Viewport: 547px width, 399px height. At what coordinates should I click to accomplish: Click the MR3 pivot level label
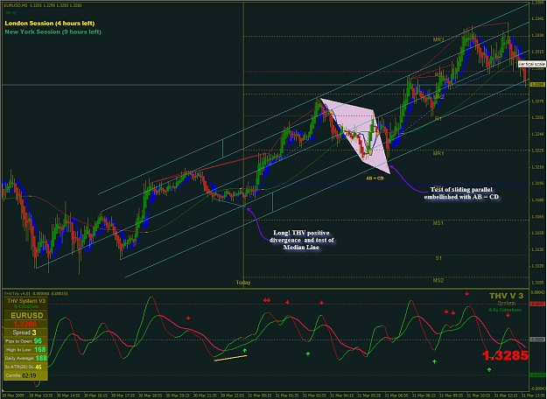pyautogui.click(x=438, y=39)
